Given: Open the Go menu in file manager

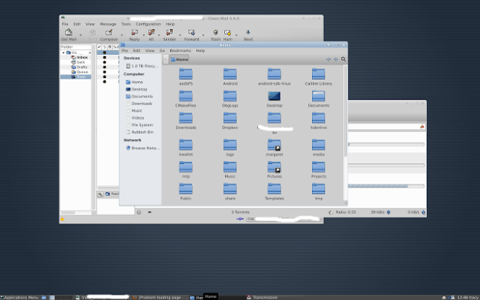Looking at the screenshot, I should click(x=162, y=50).
